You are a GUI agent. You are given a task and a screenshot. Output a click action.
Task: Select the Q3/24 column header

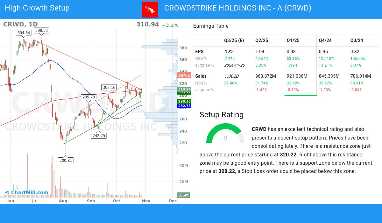pos(357,40)
